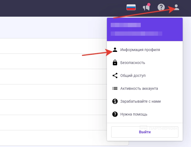The image size is (191, 147).
Task: Click the dollar icon beside Зарабатывайте с нами
Action: (x=115, y=101)
